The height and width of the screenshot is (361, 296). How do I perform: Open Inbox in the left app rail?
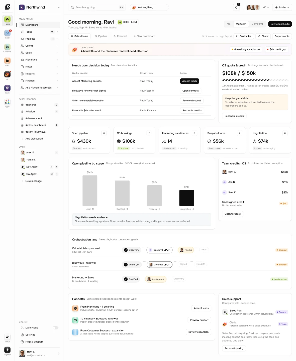7,34
